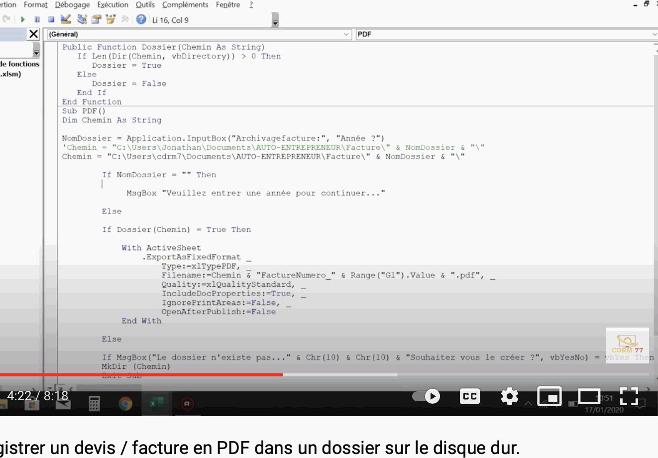Screen dimensions: 658x458
Task: Click the Chemin line containing 'cdrm7'
Action: (x=263, y=156)
